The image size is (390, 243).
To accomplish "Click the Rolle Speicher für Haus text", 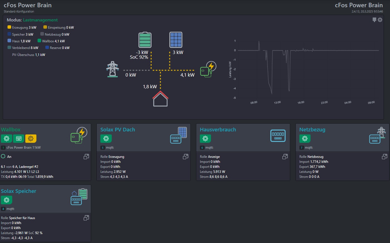I will pos(18,218).
